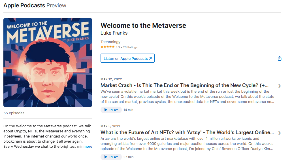This screenshot has width=294, height=165.
Task: Click the MAY 12, 2022 date
Action: point(111,79)
